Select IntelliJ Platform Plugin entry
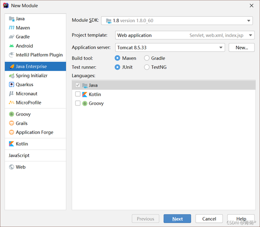Screen dimensions: 260x227 (x=35, y=55)
